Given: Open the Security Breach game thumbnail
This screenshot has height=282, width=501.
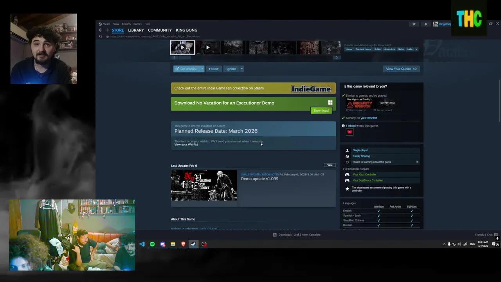Looking at the screenshot, I should [x=359, y=103].
